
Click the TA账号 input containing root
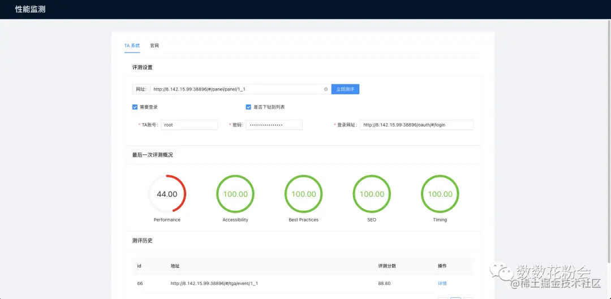pos(189,125)
